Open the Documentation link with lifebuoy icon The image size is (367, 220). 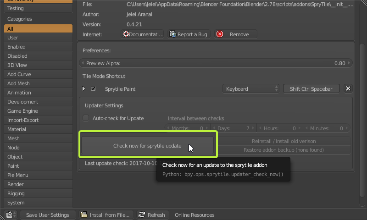pyautogui.click(x=142, y=34)
